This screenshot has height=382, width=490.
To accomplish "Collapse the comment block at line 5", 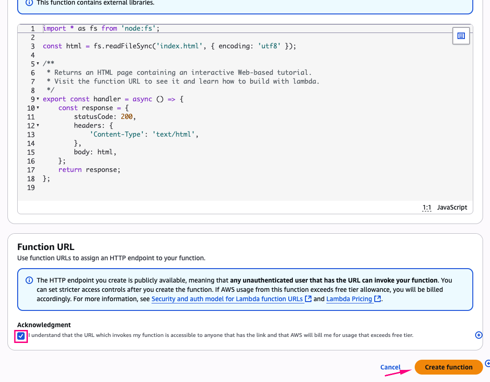I will click(x=38, y=64).
